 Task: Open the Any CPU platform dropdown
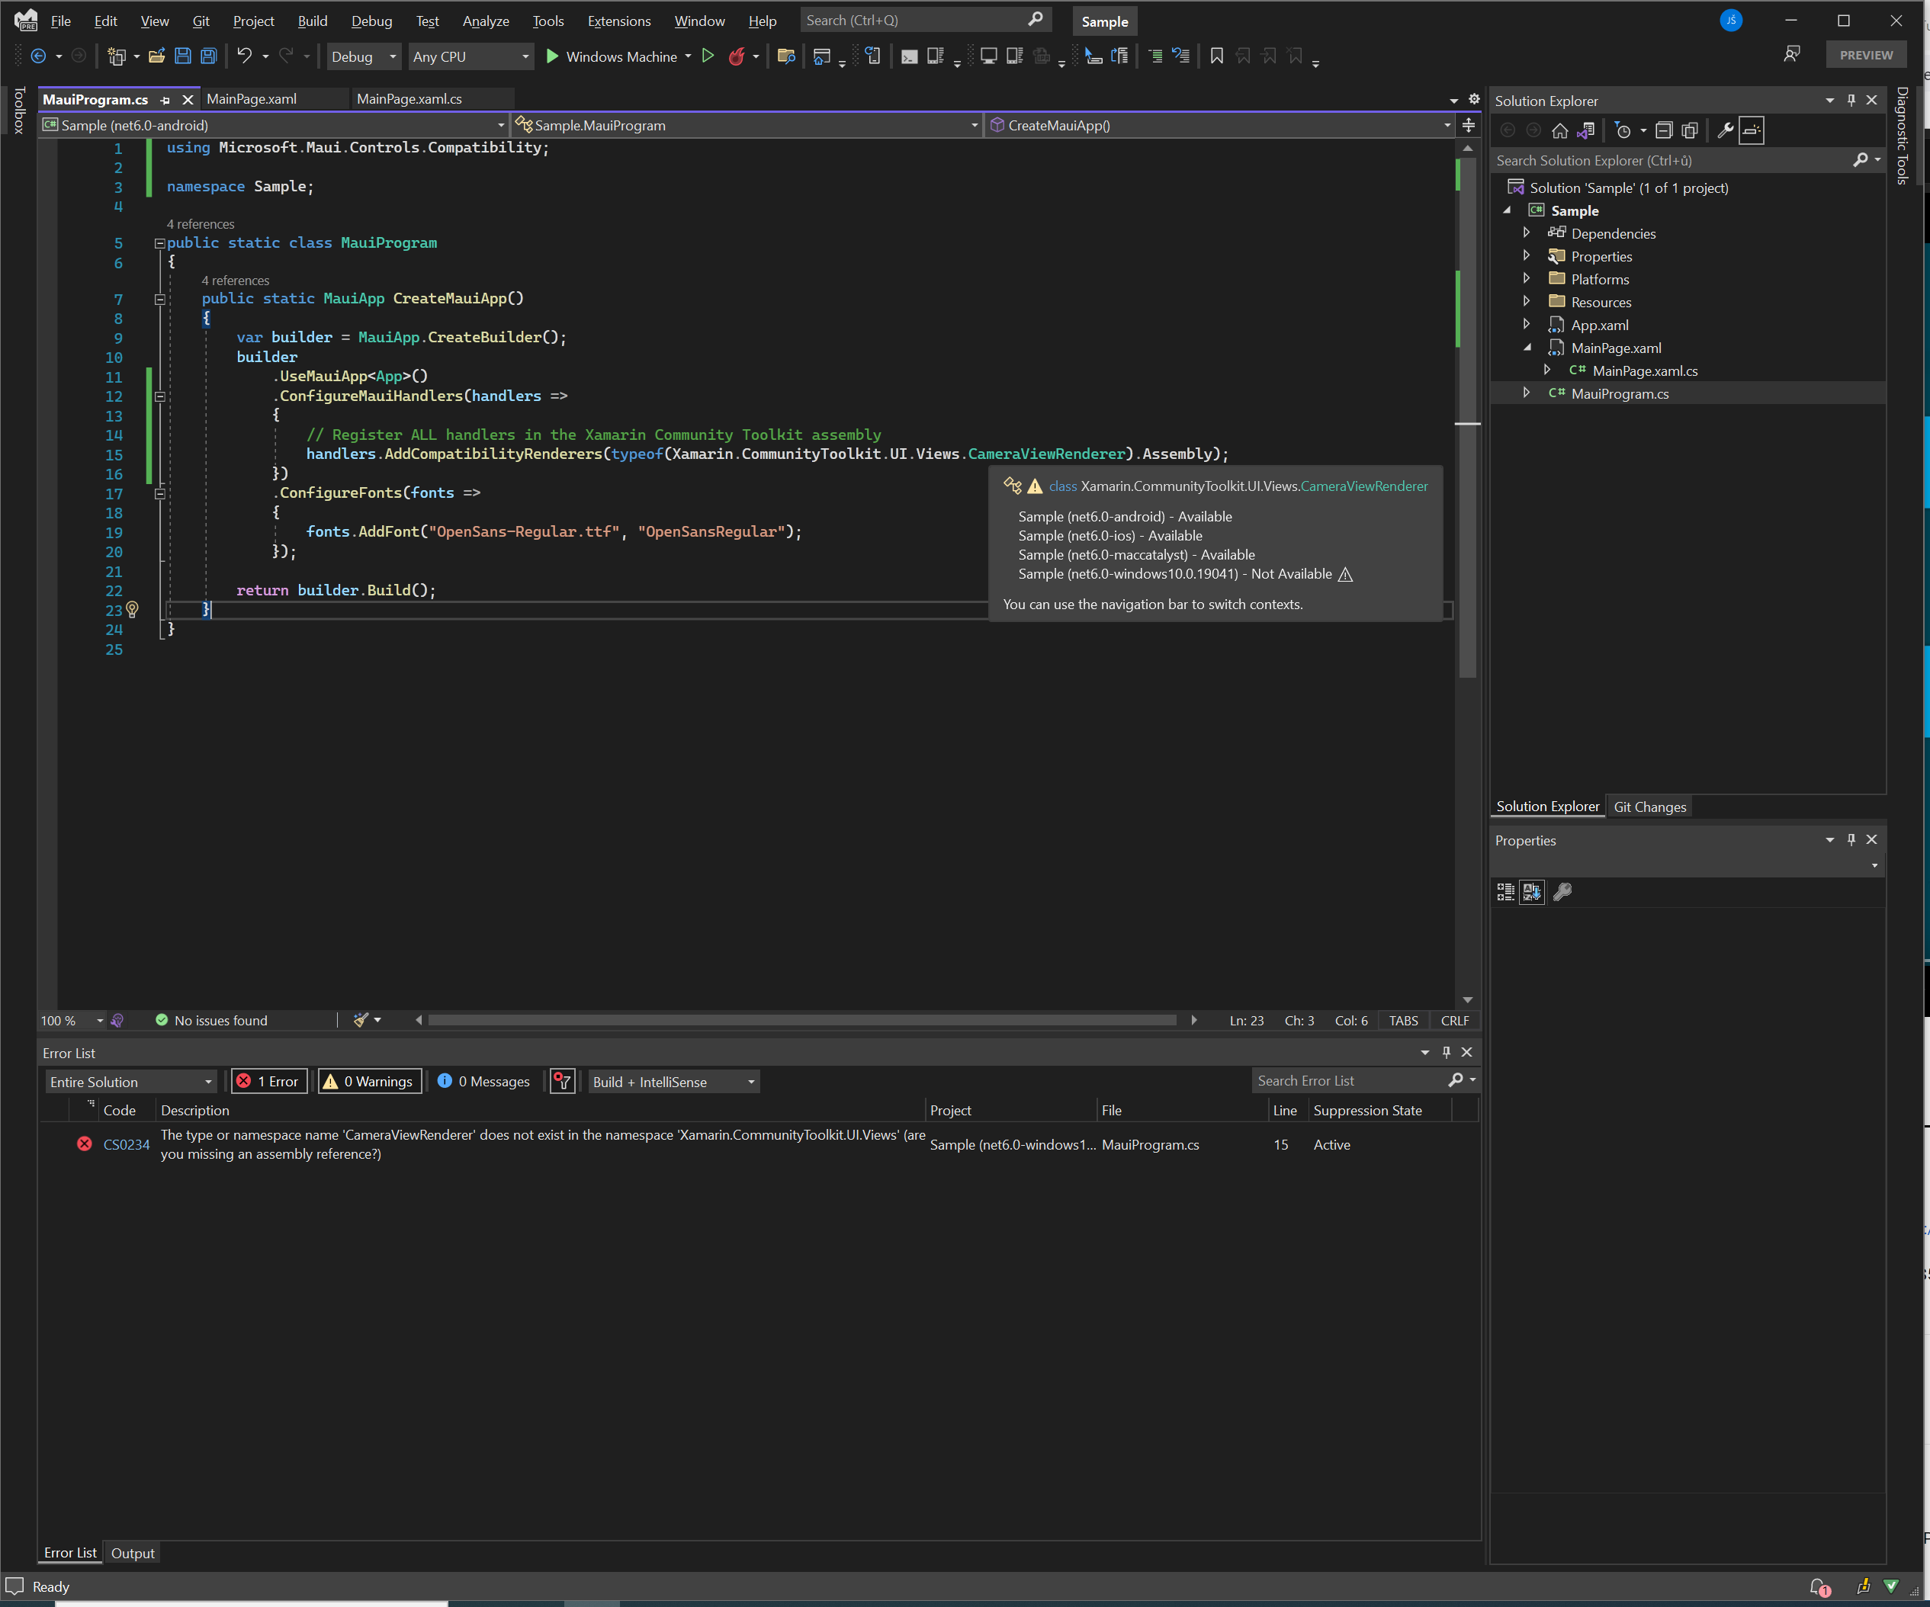470,56
